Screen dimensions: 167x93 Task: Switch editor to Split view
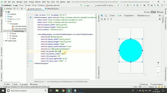point(153,12)
